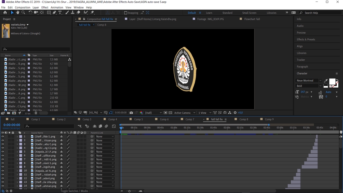This screenshot has width=343, height=193.
Task: Click the Motion Blur enable icon in timeline
Action: coord(106,126)
